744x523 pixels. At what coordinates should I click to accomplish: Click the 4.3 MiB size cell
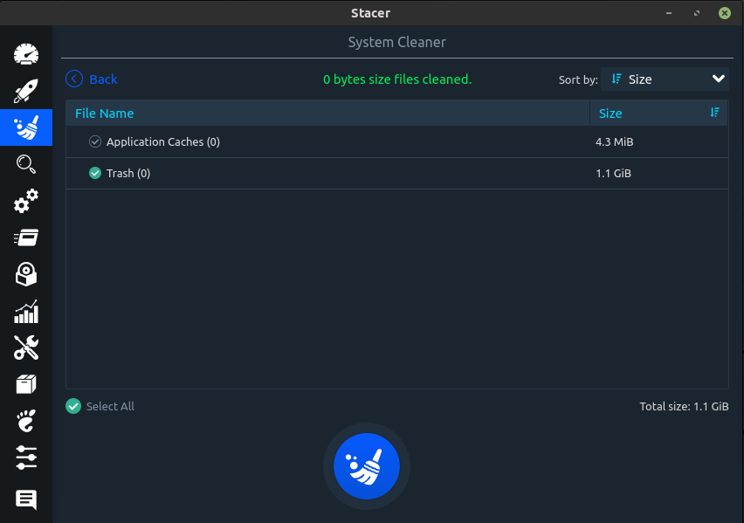[614, 141]
